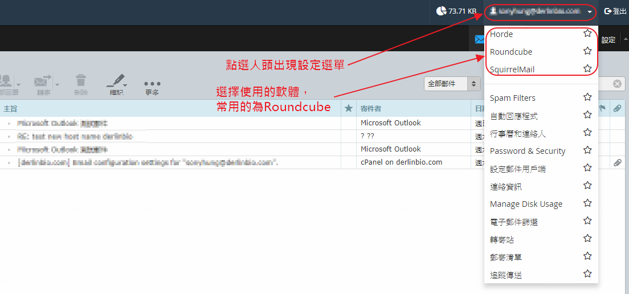
Task: Open 連絡資訊 page
Action: (x=506, y=186)
